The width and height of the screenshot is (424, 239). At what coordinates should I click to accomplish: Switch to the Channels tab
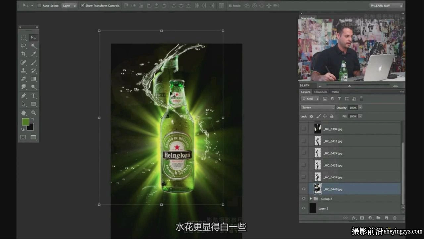pos(320,92)
